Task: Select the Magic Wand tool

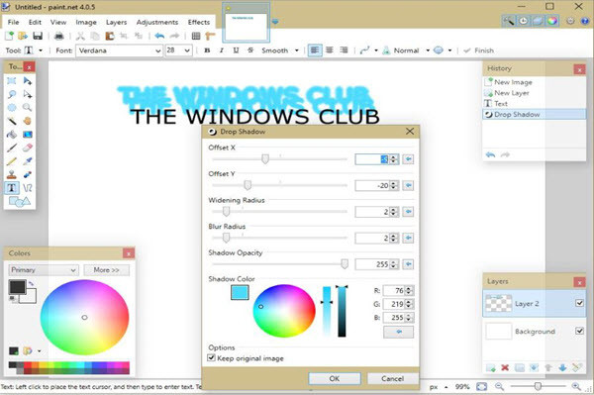Action: pyautogui.click(x=12, y=121)
